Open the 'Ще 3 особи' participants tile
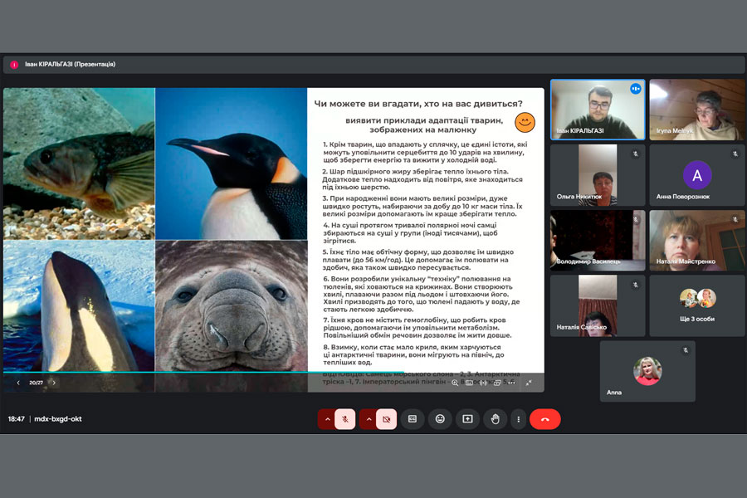Image resolution: width=747 pixels, height=498 pixels. pyautogui.click(x=696, y=305)
